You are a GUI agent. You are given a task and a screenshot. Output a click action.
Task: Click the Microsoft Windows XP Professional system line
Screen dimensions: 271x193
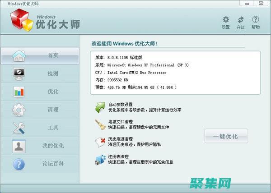pos(142,65)
